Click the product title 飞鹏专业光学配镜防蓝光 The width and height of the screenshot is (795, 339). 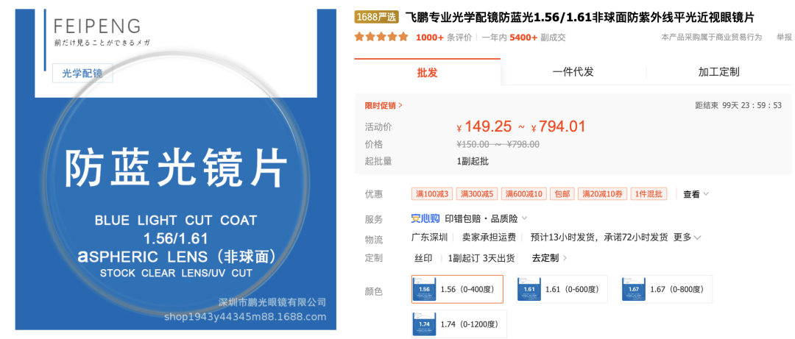[x=580, y=17]
